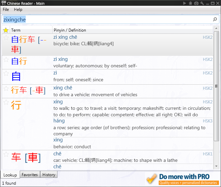Switch to the Lookup tab
The image size is (221, 187).
coord(10,175)
